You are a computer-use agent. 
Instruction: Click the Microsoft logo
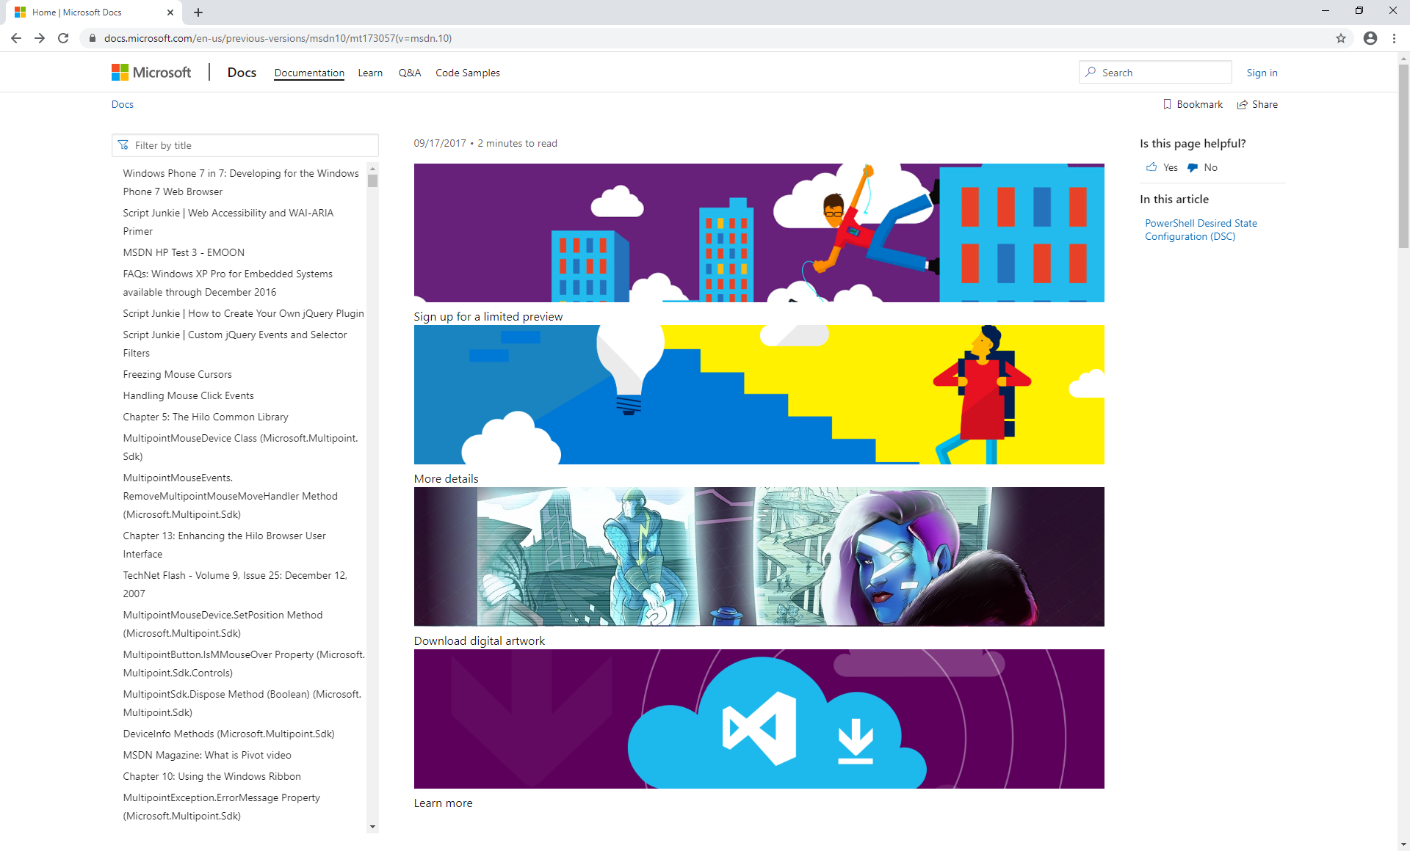click(x=119, y=72)
